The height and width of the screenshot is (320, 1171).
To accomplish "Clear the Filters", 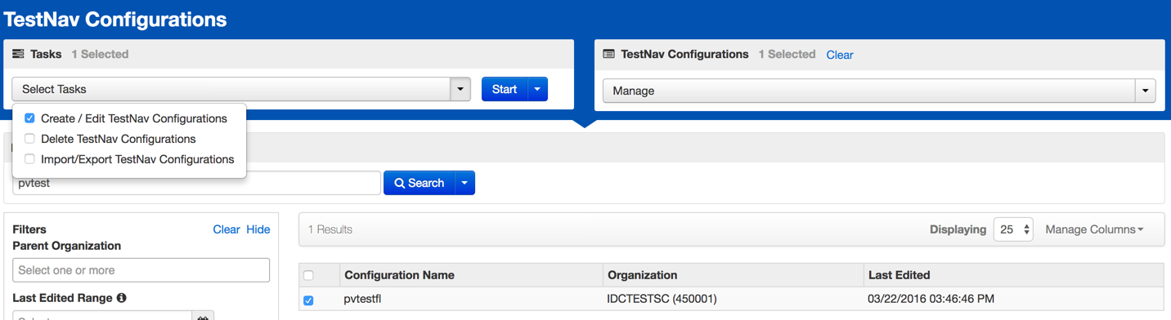I will [x=227, y=229].
